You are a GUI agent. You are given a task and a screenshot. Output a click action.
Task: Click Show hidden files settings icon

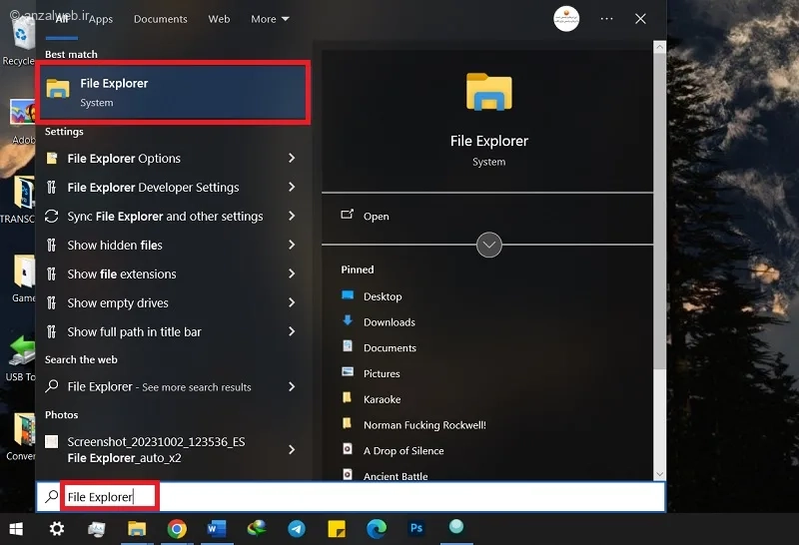click(51, 246)
